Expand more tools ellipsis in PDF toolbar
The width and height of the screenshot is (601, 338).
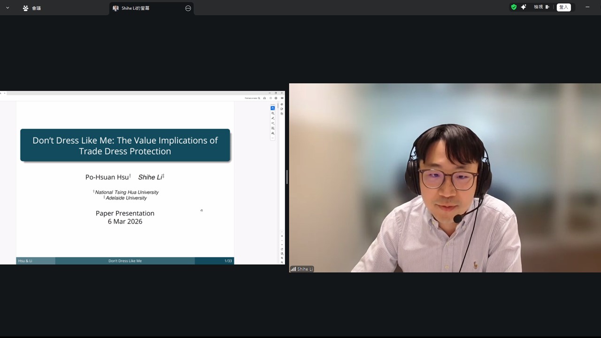pos(273,138)
